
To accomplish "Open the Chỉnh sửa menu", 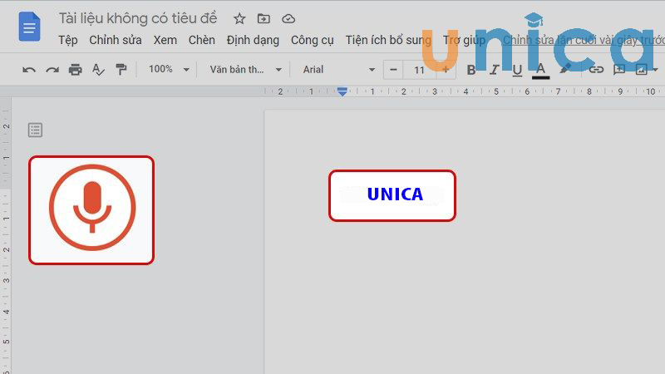I will pos(116,40).
